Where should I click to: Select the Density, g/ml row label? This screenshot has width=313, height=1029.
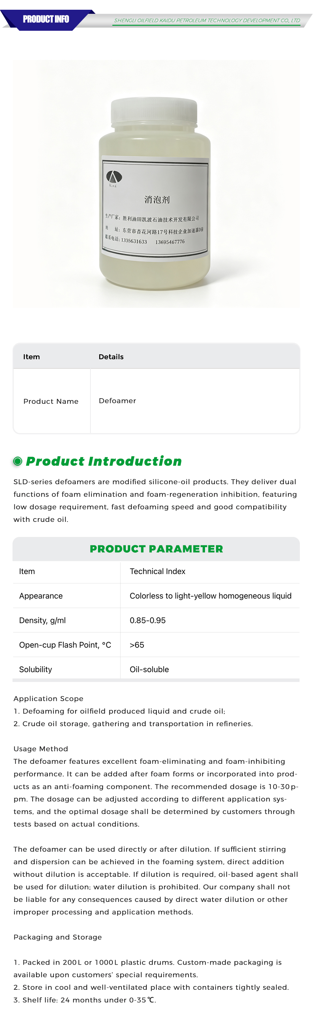42,620
